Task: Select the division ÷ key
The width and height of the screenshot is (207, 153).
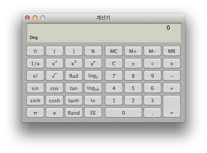Action: (152, 64)
